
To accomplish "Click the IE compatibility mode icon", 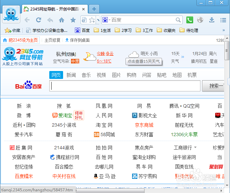I will click(x=84, y=20).
